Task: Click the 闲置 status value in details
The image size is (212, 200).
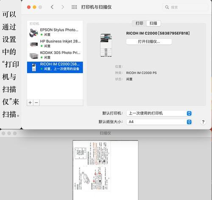Action: pyautogui.click(x=129, y=79)
